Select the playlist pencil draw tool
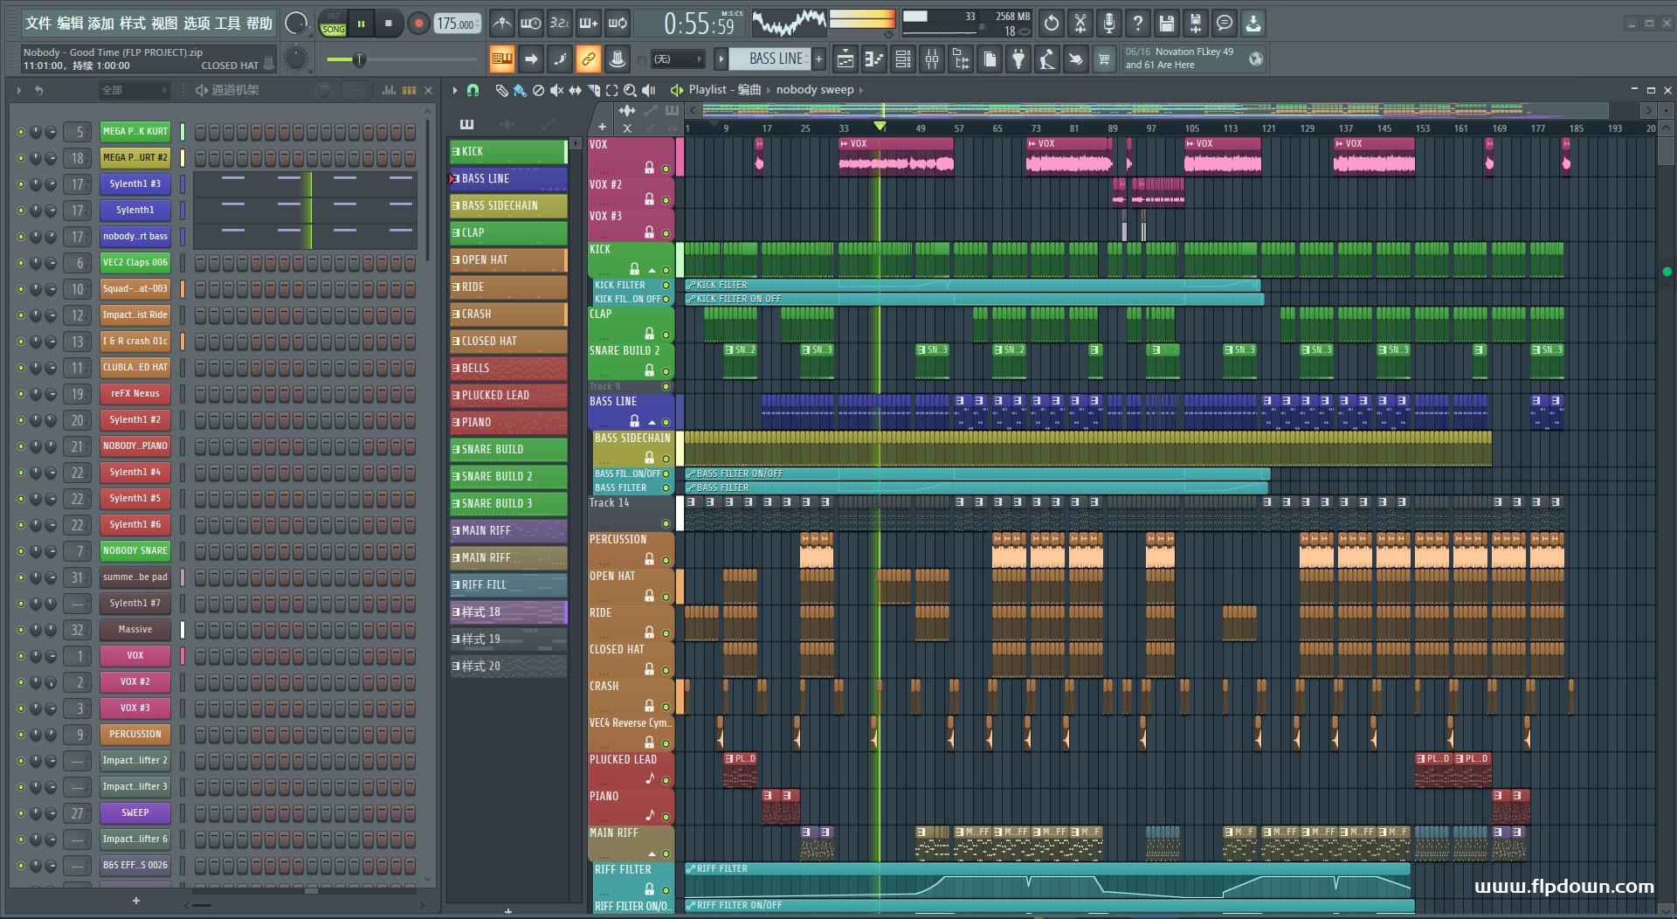The height and width of the screenshot is (919, 1677). tap(501, 90)
